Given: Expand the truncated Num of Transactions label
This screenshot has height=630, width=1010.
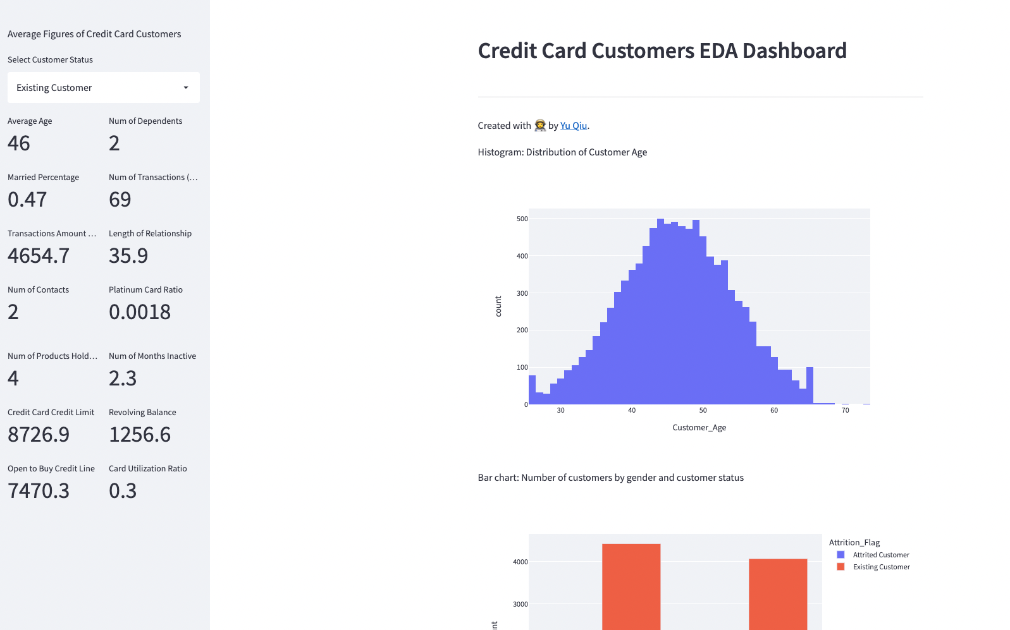Looking at the screenshot, I should click(154, 177).
